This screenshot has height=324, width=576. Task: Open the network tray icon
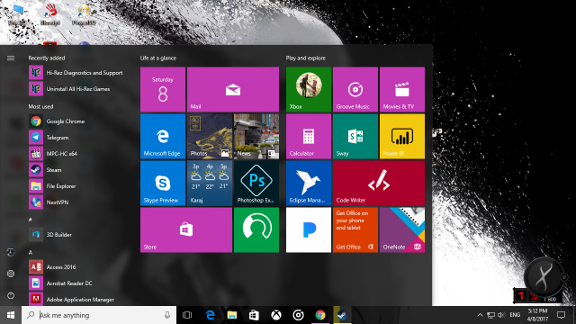490,315
